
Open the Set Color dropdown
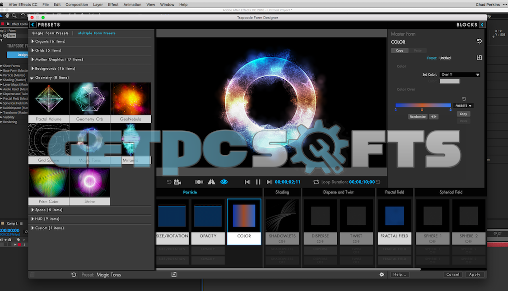(x=460, y=74)
